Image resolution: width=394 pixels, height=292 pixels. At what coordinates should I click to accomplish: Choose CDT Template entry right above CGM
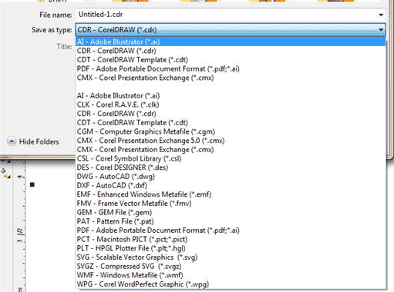[x=231, y=122]
